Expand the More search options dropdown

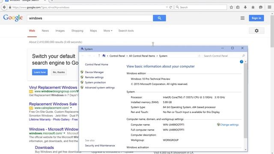point(108,31)
